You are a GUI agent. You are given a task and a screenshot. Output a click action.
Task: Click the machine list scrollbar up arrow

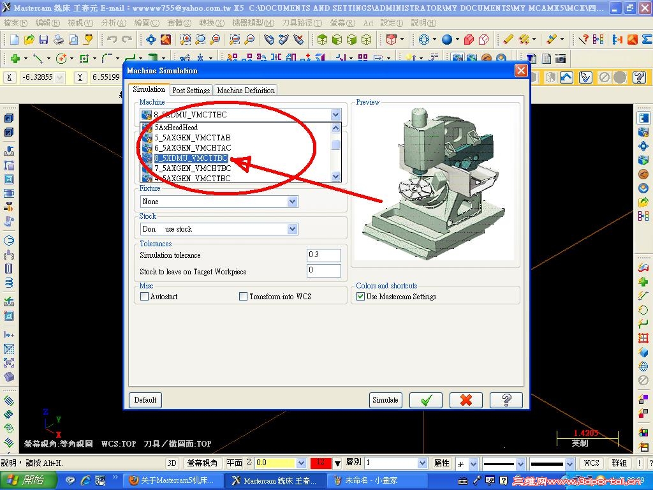click(335, 128)
